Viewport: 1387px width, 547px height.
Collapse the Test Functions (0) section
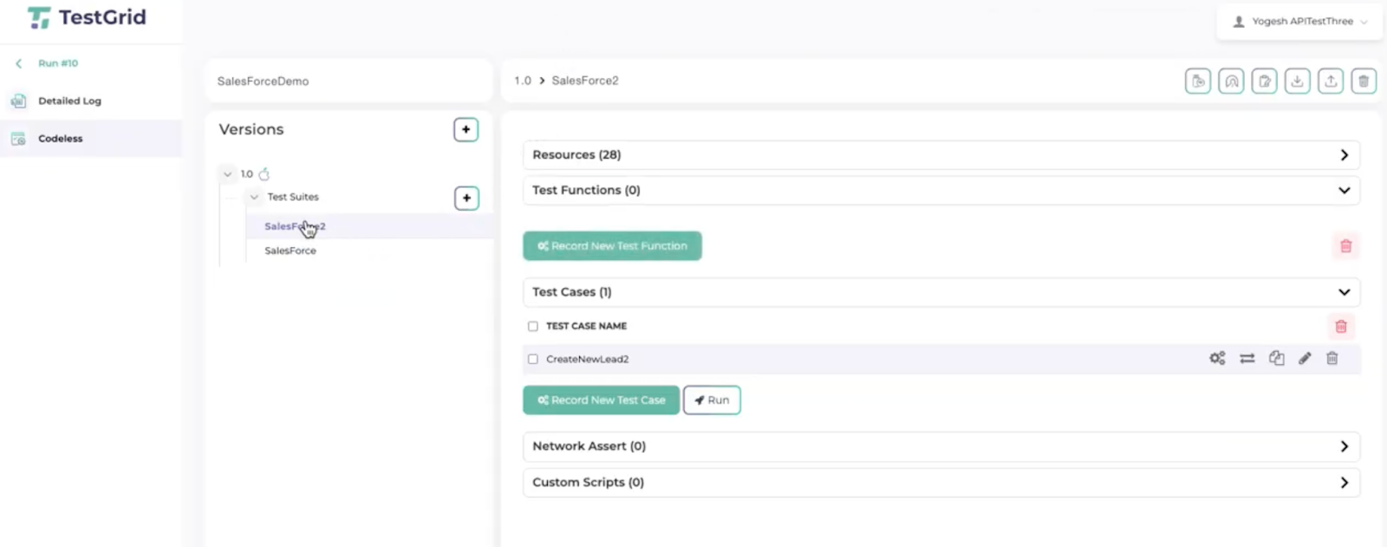(x=941, y=191)
